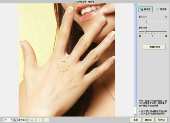Viewport: 170px width, 123px height.
Task: Click the 重置 reset button
Action: 136,120
